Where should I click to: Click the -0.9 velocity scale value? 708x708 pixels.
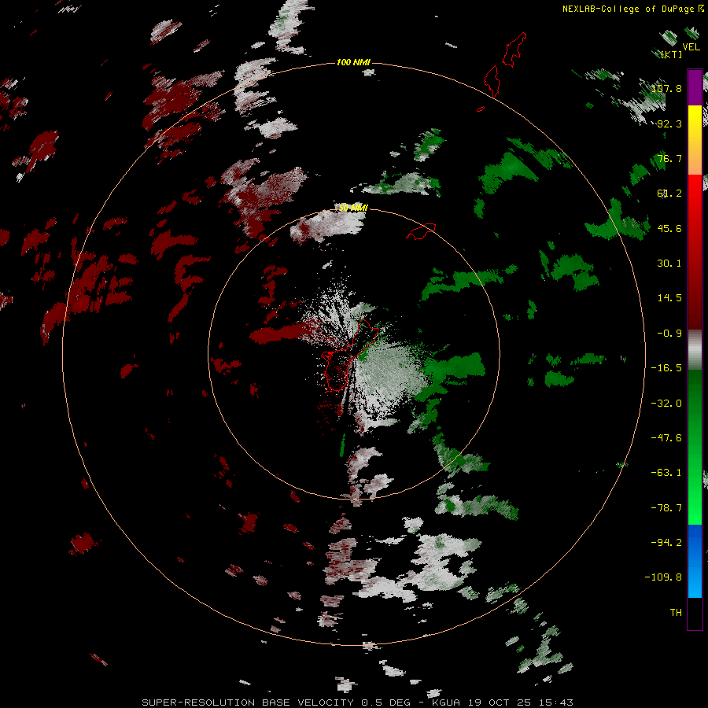pos(669,333)
